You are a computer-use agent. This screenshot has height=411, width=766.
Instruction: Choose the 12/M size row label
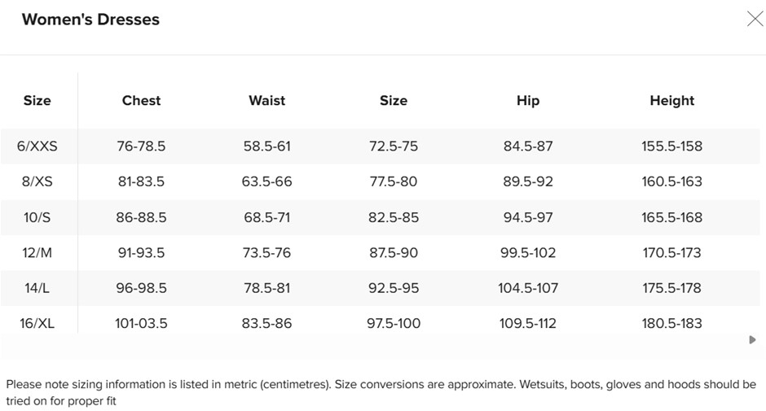[37, 253]
